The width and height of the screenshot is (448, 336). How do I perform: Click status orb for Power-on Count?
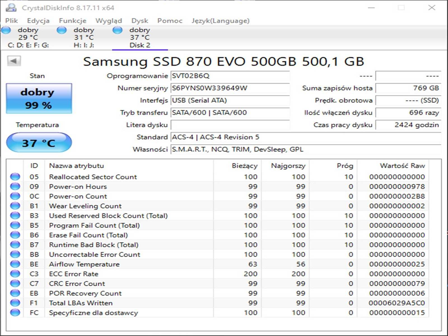pyautogui.click(x=15, y=196)
